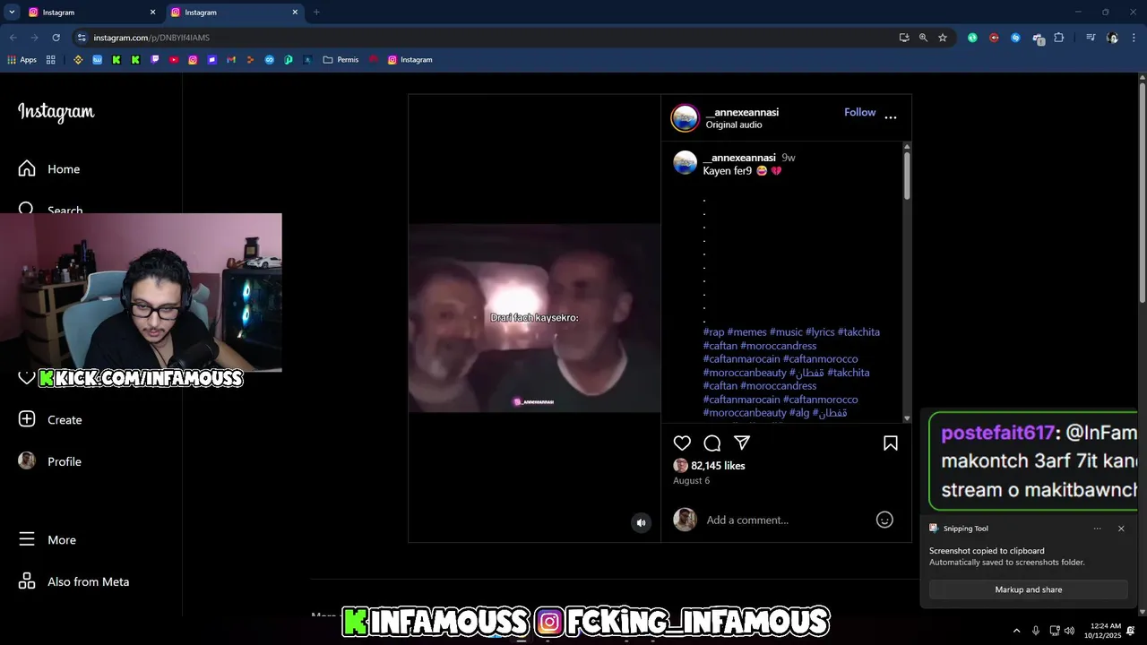
Task: Reload the current page
Action: coord(56,38)
